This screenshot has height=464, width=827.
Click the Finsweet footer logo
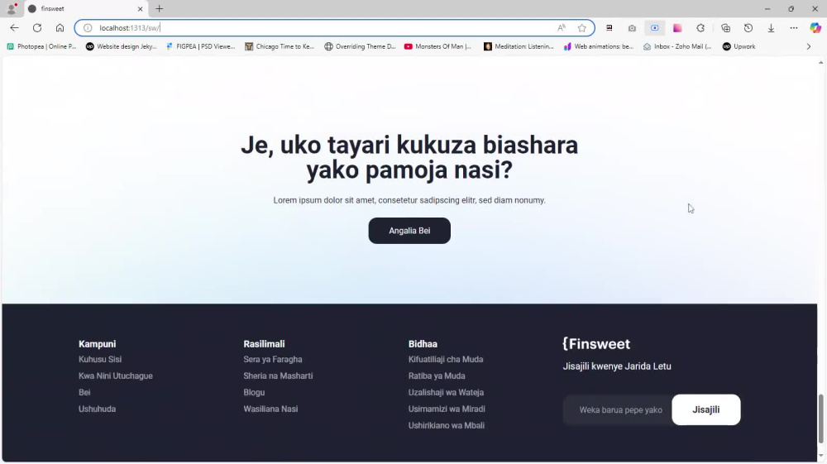596,344
